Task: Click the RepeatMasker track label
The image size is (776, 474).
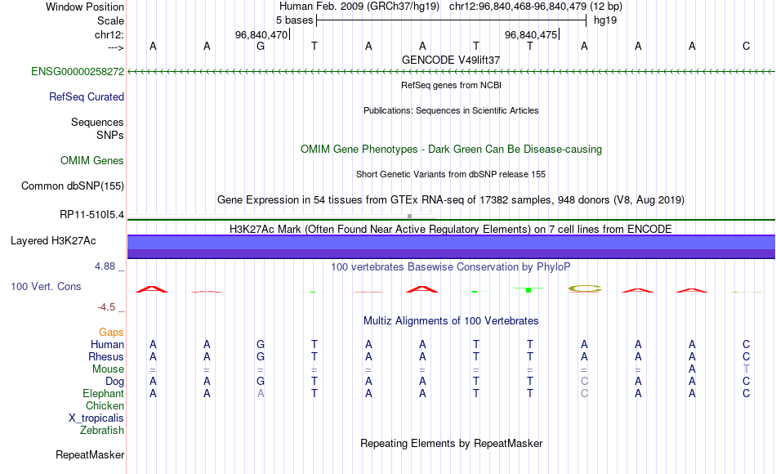Action: (90, 454)
